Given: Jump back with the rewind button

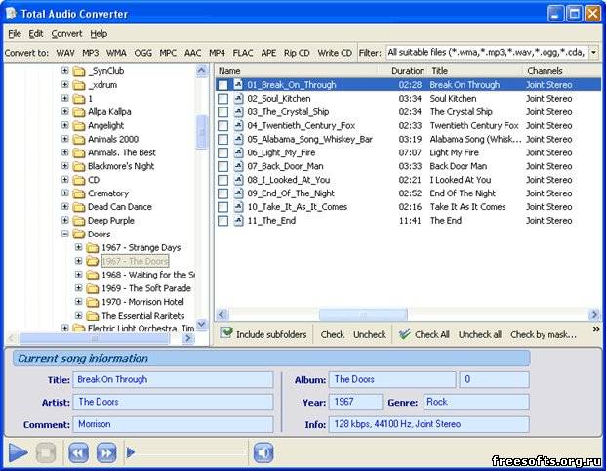Looking at the screenshot, I should [78, 452].
